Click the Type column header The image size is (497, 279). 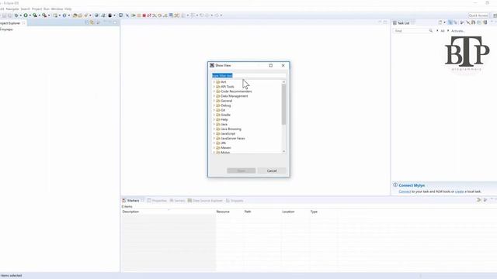pyautogui.click(x=323, y=212)
